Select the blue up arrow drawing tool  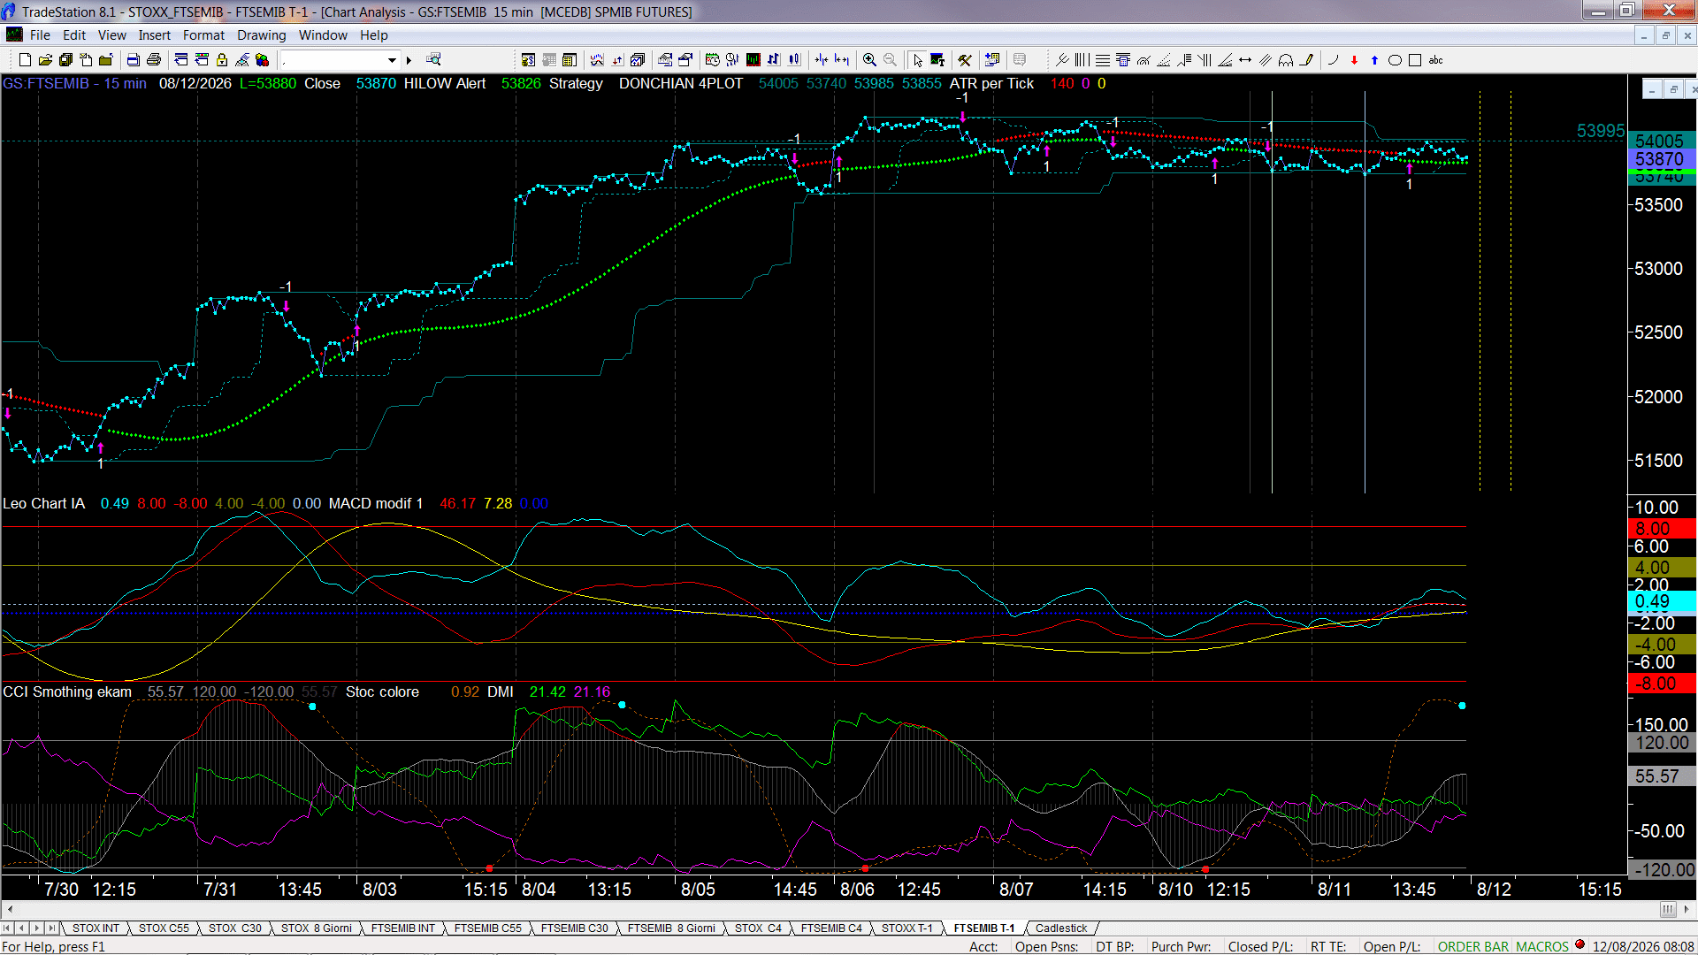[1374, 60]
